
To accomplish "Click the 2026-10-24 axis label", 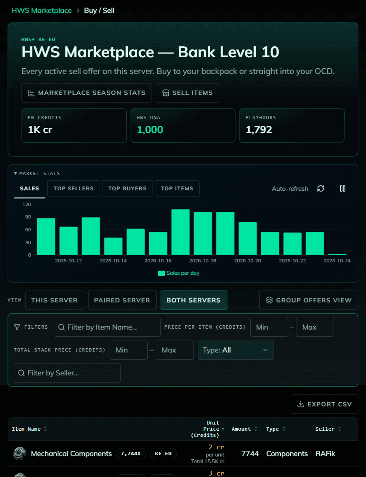I will 337,261.
